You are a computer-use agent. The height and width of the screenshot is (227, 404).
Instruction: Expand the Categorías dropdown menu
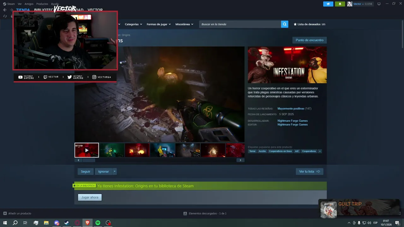[133, 24]
